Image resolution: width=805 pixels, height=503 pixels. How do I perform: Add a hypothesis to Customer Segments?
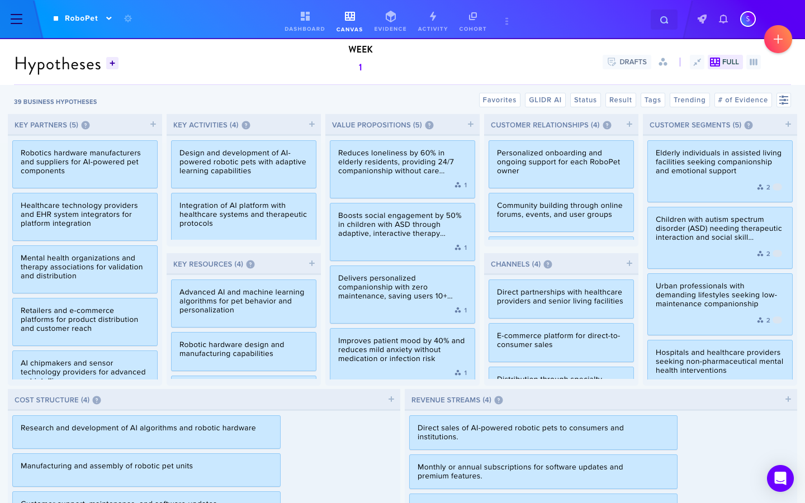tap(788, 124)
